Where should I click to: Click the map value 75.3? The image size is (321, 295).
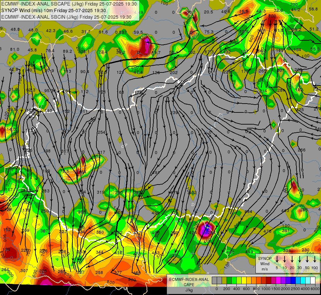[x=209, y=32]
